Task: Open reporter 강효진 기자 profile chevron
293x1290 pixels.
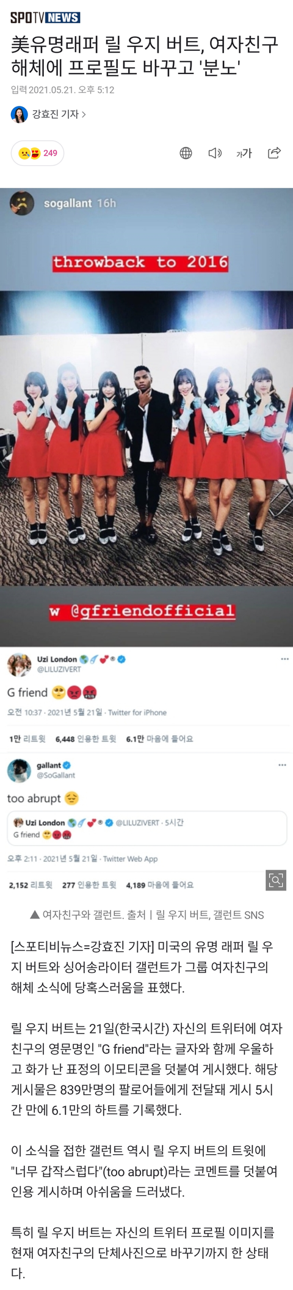Action: click(84, 114)
